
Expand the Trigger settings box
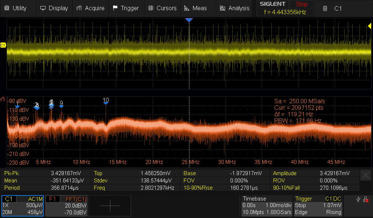click(318, 206)
